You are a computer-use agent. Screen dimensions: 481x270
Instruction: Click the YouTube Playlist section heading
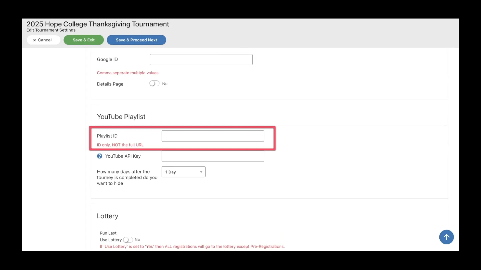click(121, 117)
